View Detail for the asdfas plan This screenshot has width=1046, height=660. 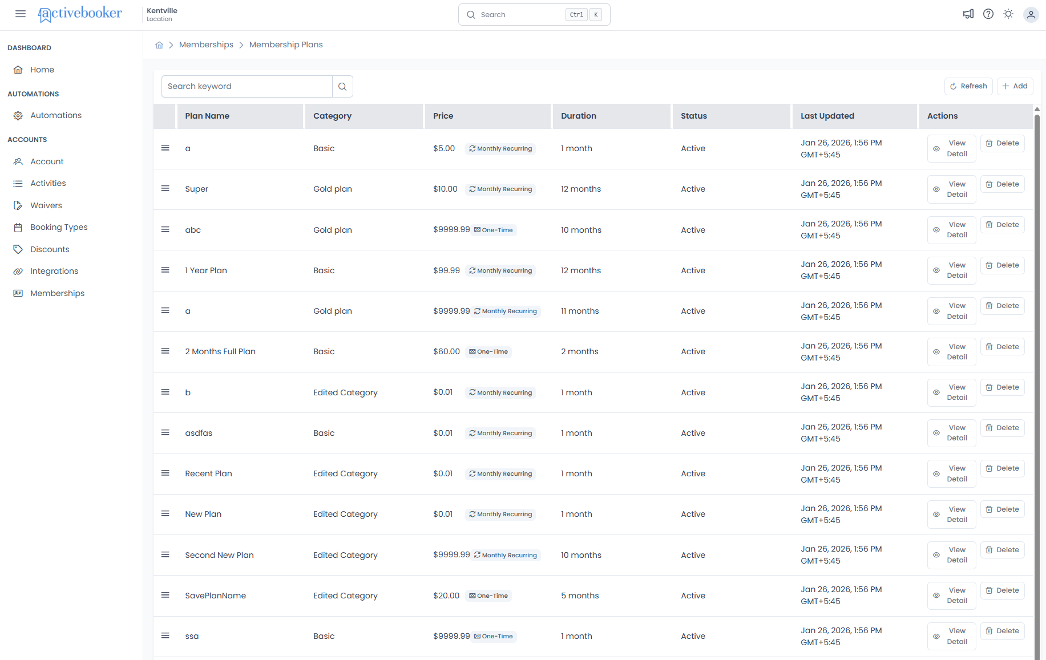click(x=951, y=433)
